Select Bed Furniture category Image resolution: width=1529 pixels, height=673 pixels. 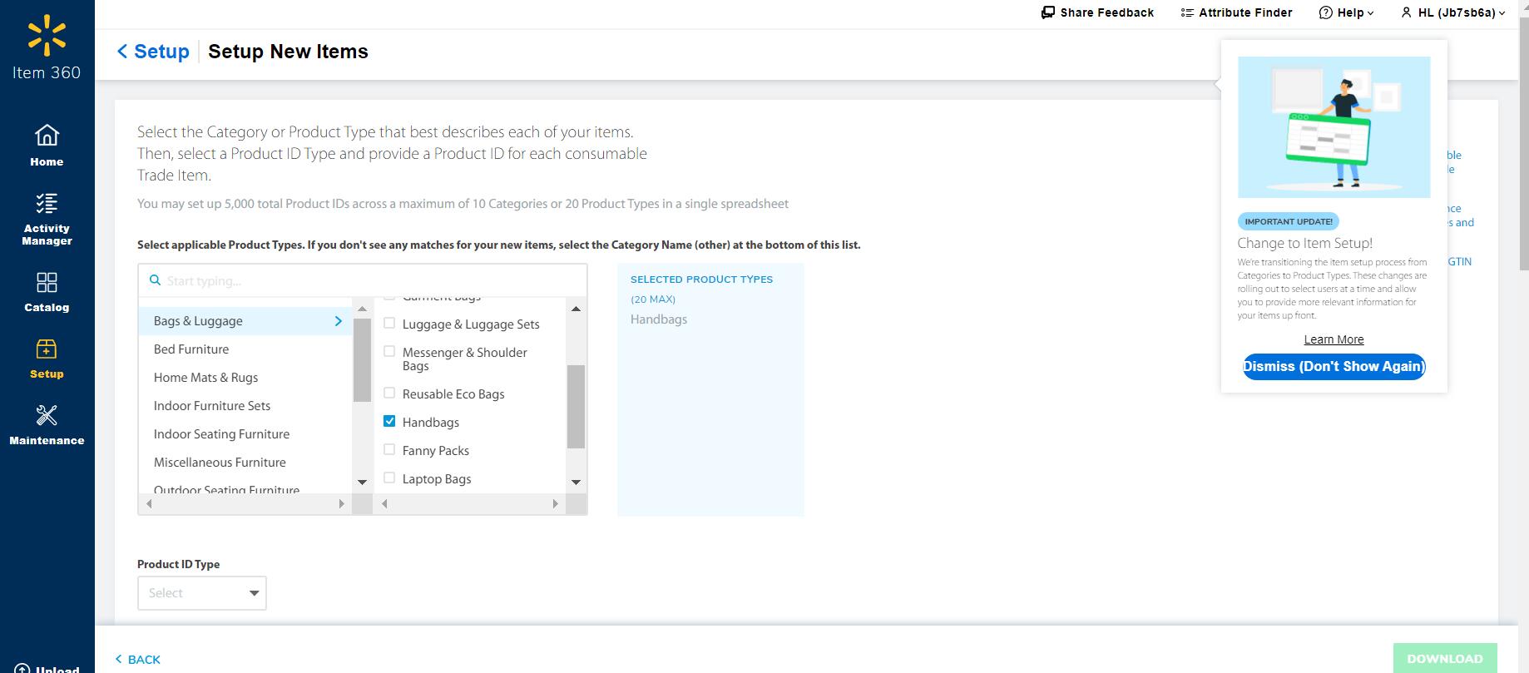click(191, 349)
